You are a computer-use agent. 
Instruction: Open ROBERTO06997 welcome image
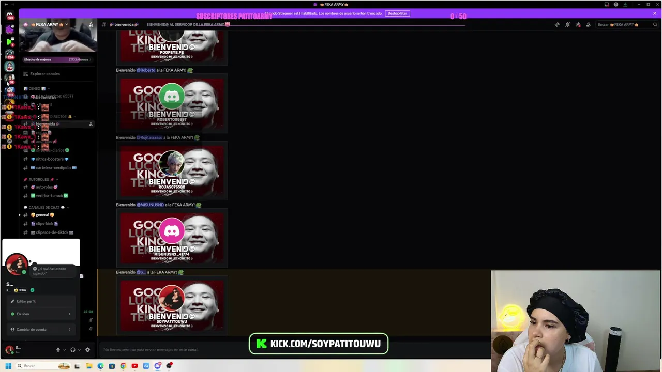tap(172, 103)
